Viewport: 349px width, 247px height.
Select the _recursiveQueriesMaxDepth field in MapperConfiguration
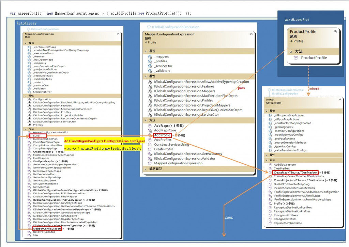tap(51, 72)
